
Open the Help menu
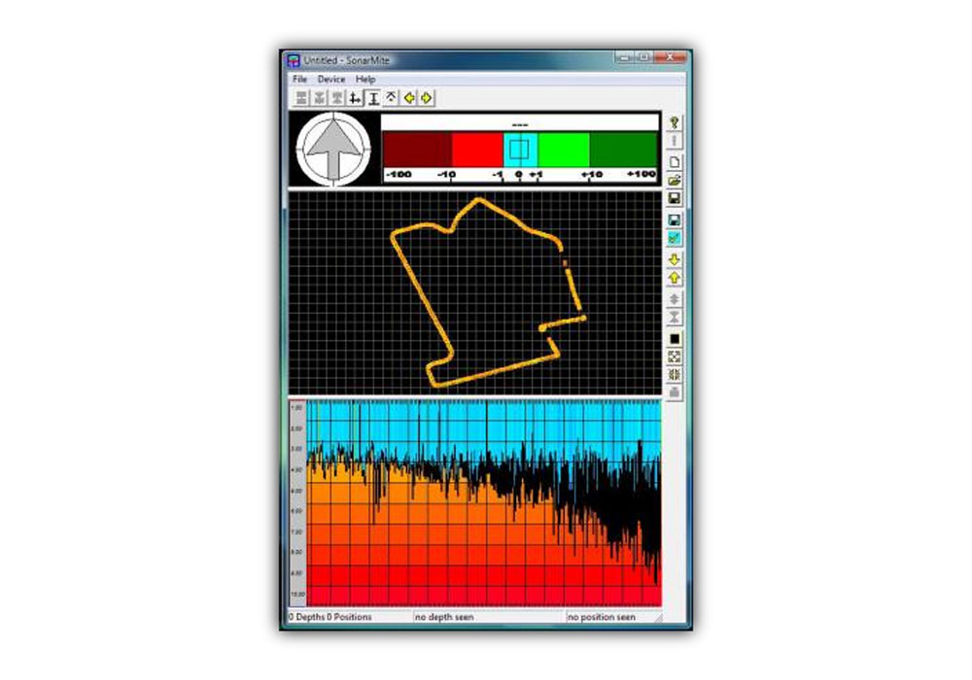coord(365,79)
